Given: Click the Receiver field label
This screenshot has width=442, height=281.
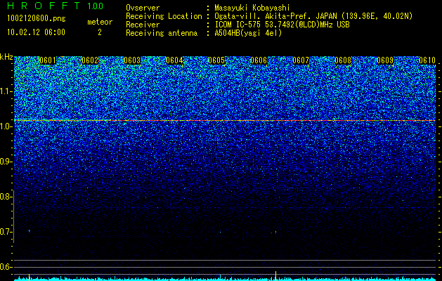Looking at the screenshot, I should pyautogui.click(x=143, y=25).
